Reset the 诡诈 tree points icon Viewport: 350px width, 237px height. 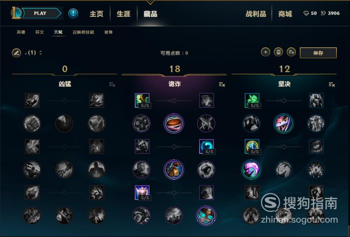(x=222, y=84)
